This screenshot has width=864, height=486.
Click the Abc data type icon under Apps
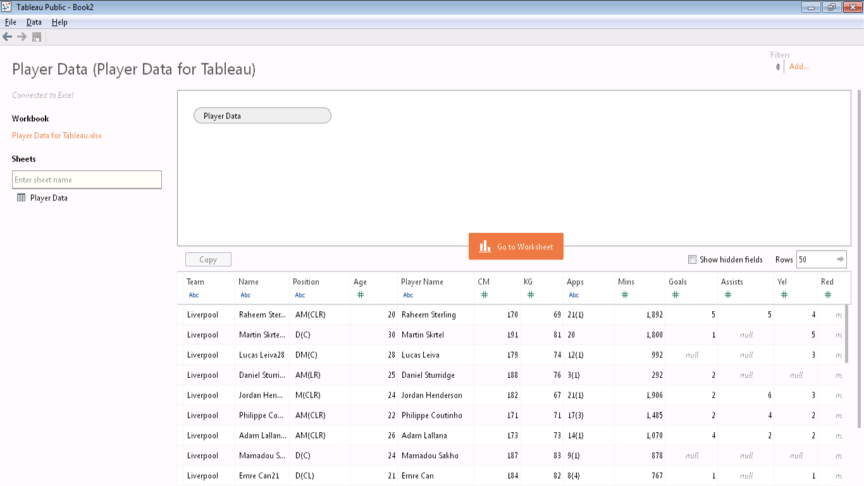pos(574,295)
